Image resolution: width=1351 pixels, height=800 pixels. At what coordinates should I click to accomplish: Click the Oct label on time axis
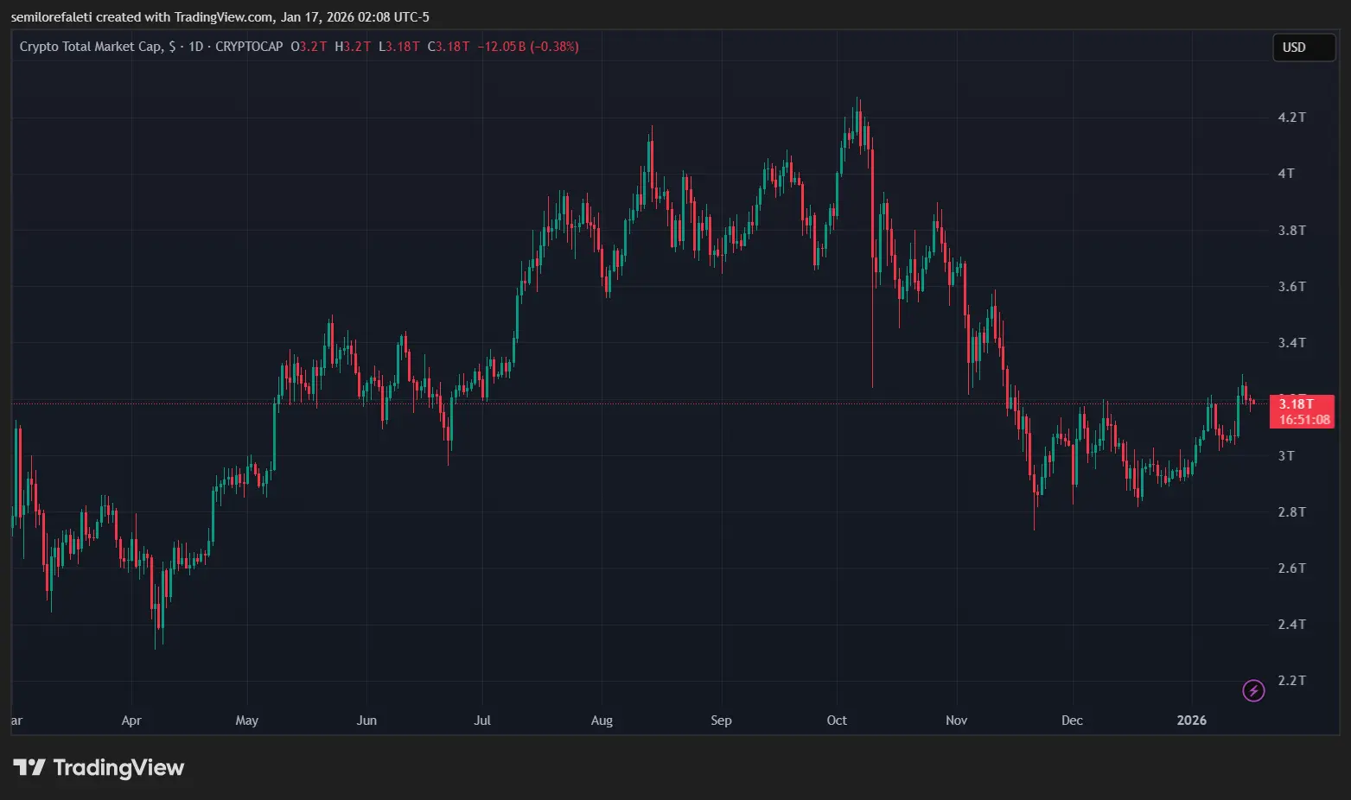coord(837,721)
